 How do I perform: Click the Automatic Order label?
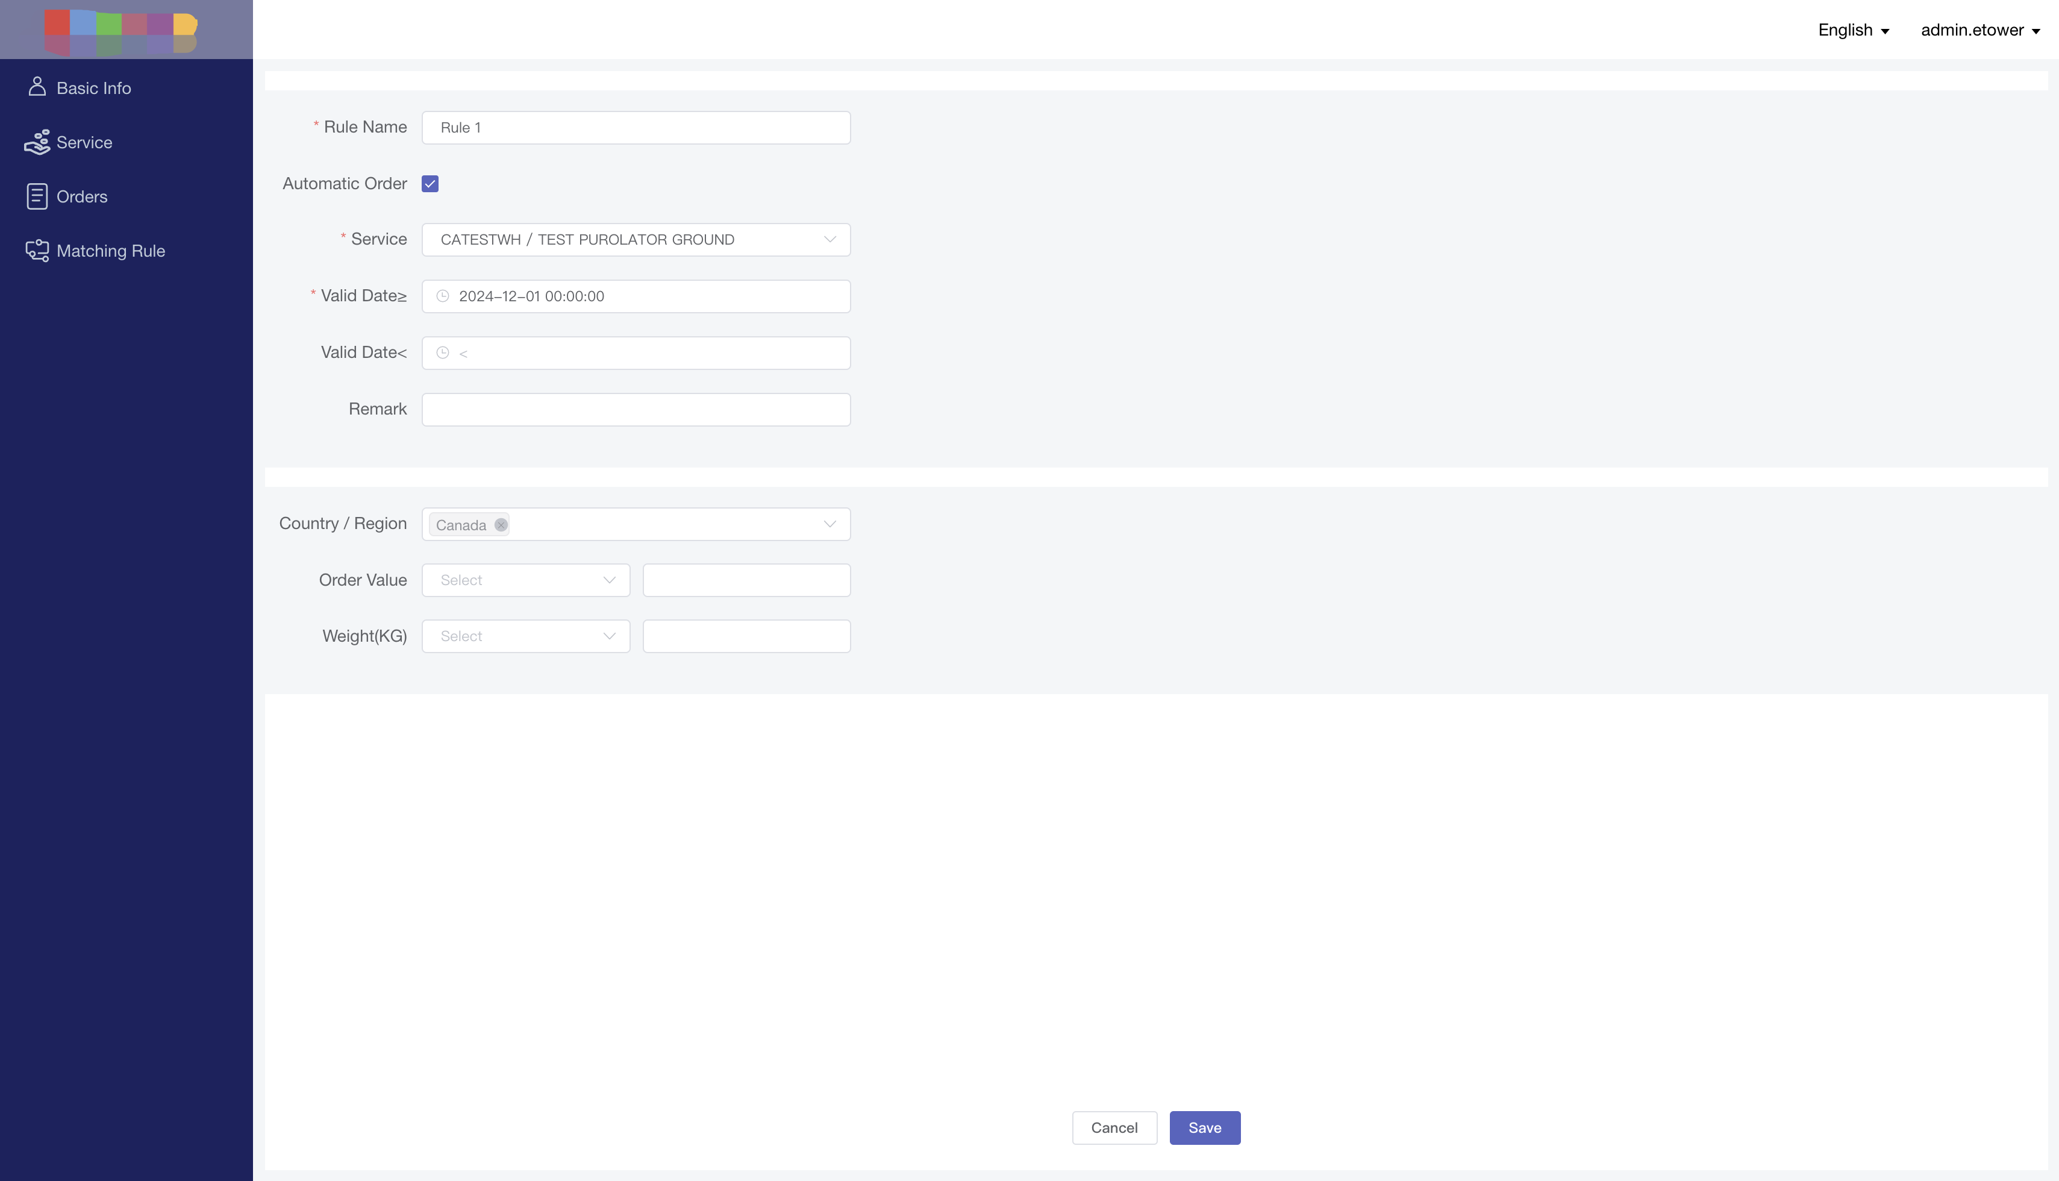click(x=345, y=183)
